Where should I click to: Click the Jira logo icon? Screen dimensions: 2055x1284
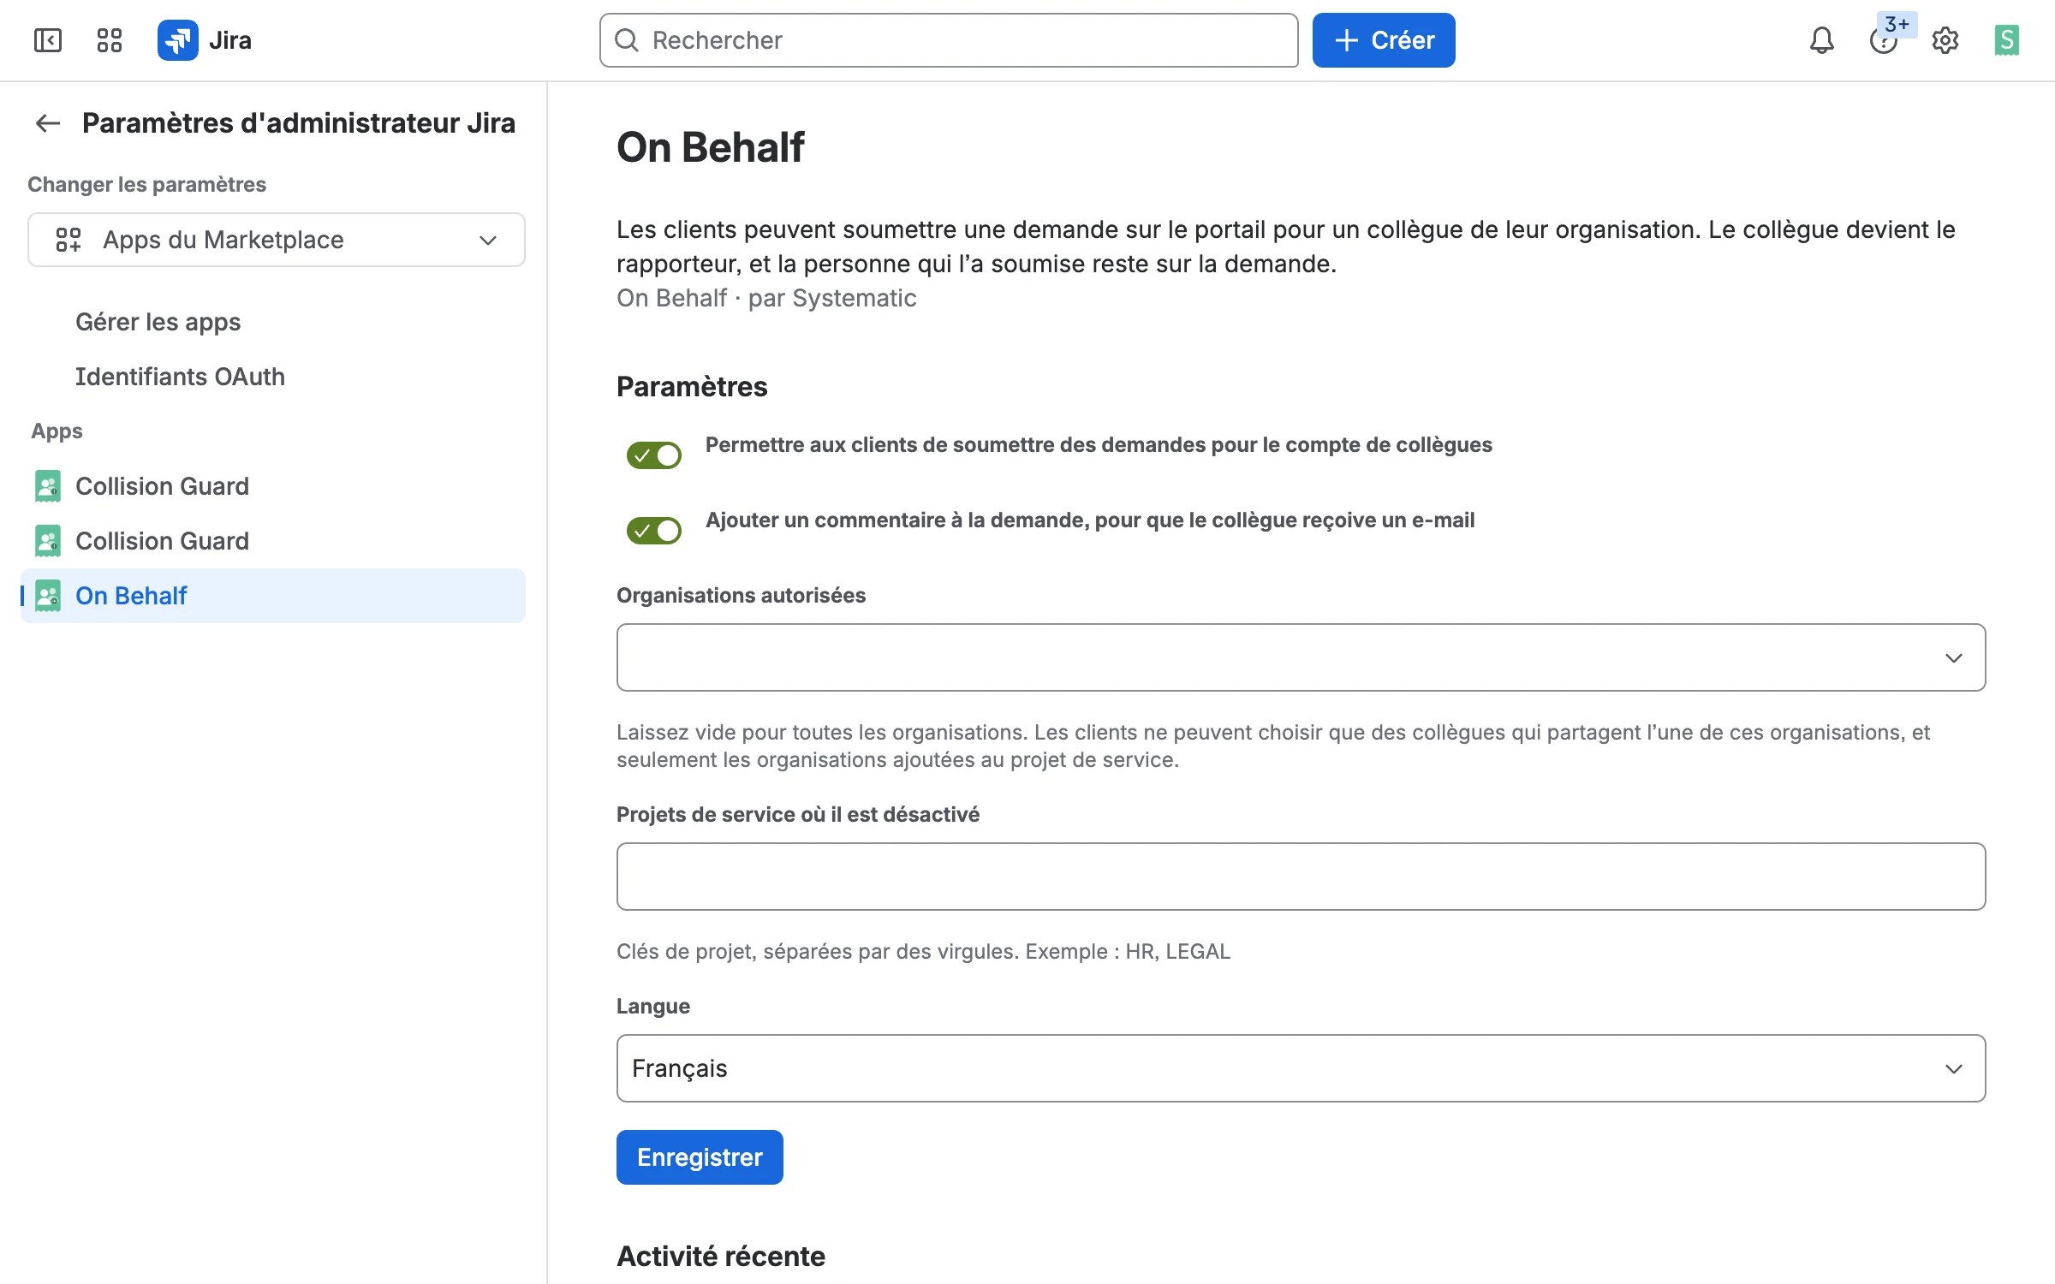(178, 40)
